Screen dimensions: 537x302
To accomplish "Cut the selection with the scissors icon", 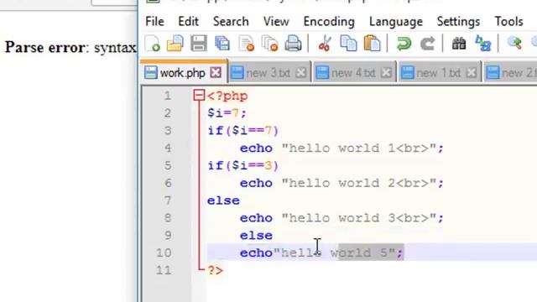I will (x=325, y=44).
